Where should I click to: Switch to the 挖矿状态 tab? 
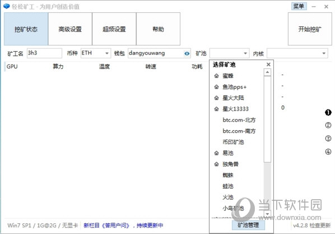tap(26, 29)
